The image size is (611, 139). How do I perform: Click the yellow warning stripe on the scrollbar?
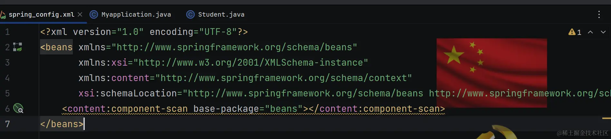[606, 119]
